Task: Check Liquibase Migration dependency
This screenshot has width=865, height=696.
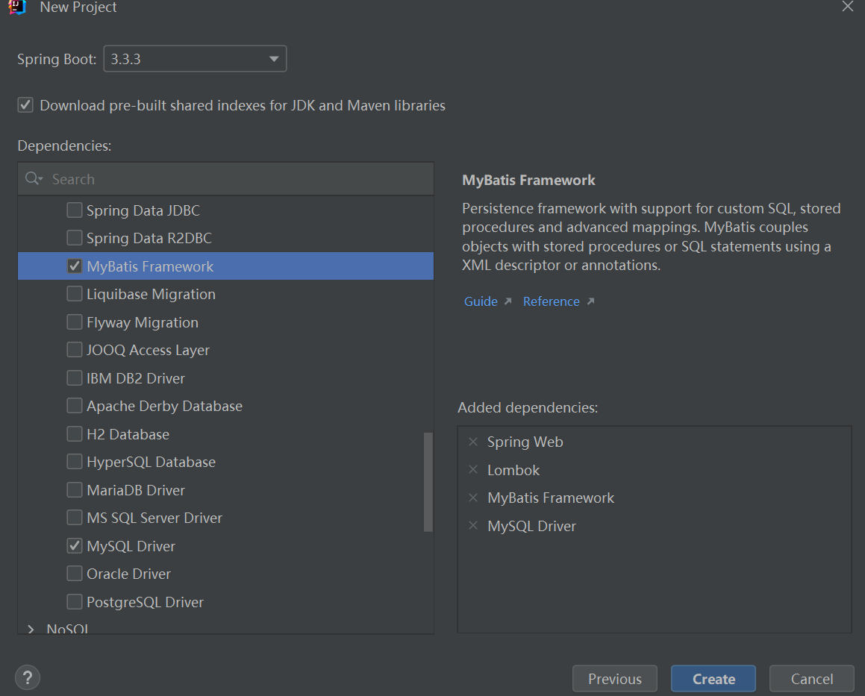Action: click(75, 294)
